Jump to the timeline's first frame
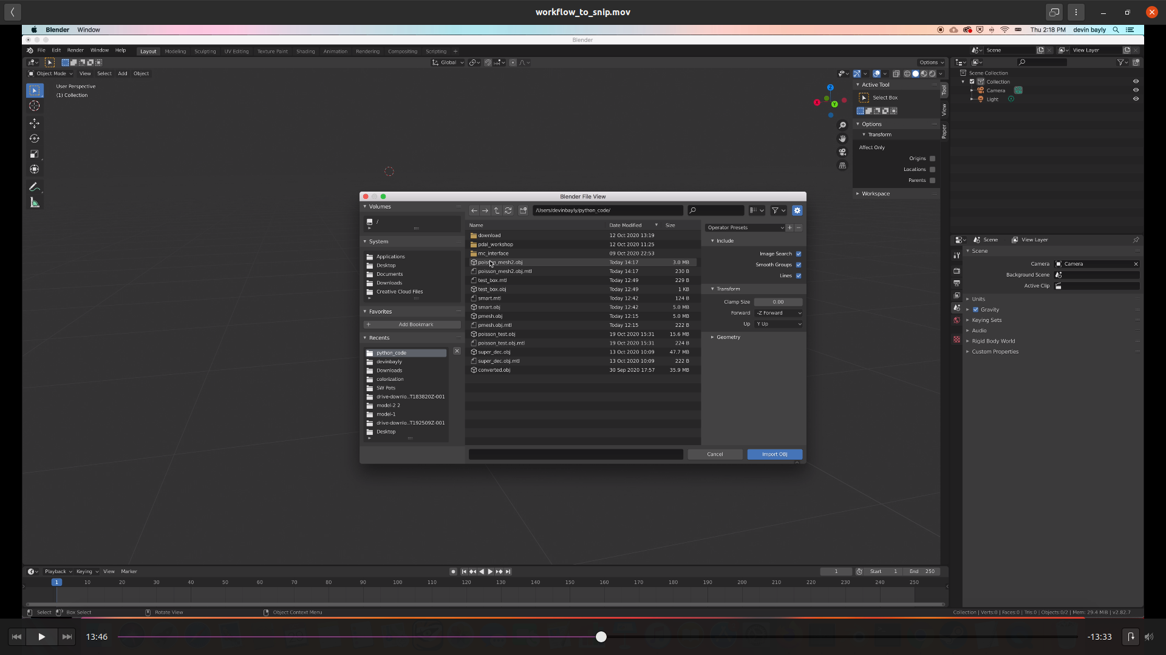 464,571
